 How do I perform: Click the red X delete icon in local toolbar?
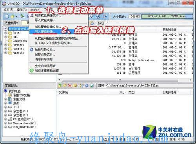[x=70, y=86]
